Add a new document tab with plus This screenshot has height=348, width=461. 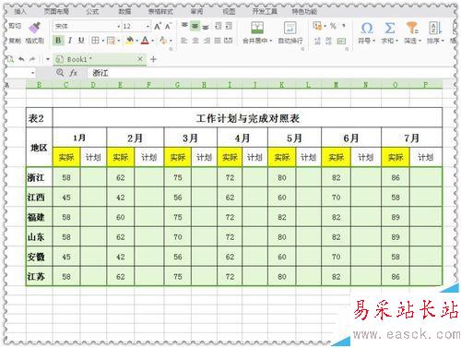click(x=153, y=59)
